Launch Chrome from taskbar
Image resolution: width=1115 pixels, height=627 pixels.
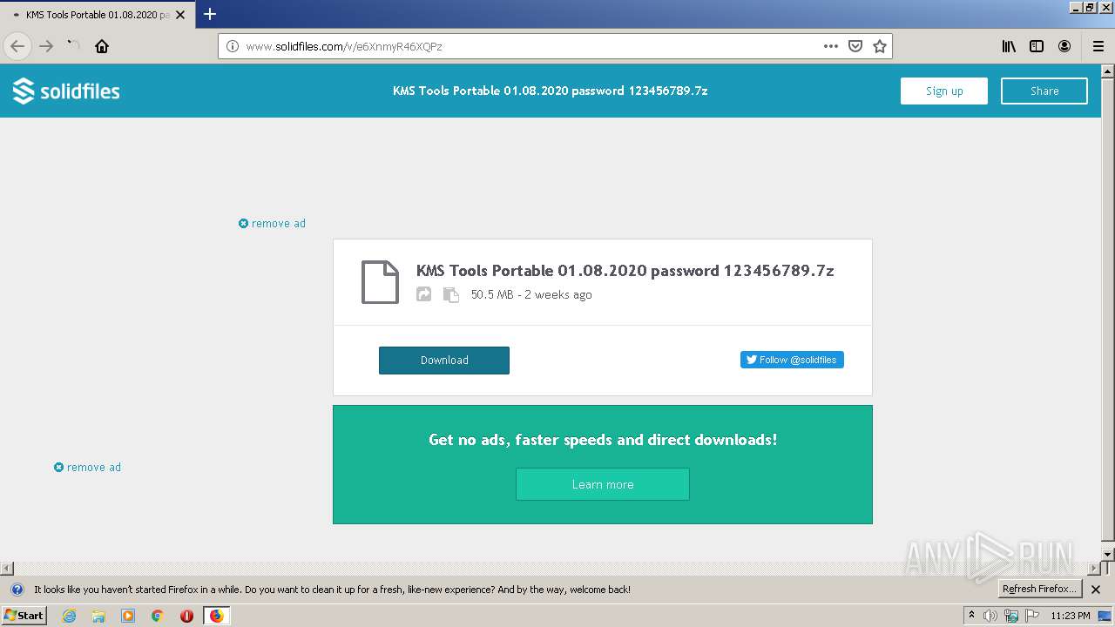(158, 616)
